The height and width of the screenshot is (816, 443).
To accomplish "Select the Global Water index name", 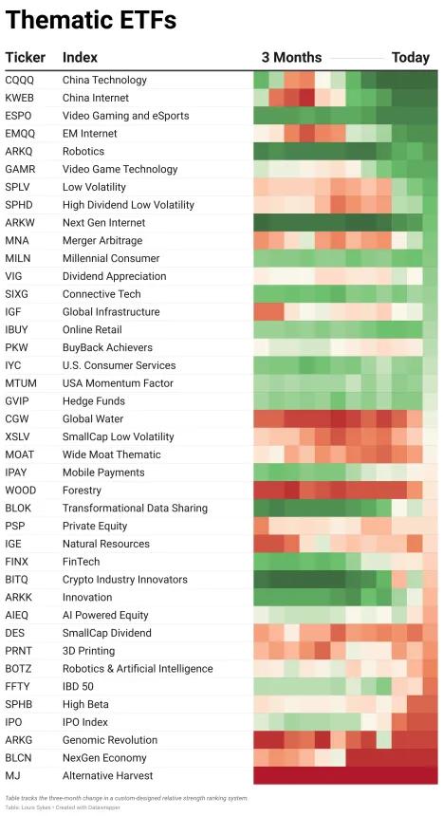I will pos(93,419).
